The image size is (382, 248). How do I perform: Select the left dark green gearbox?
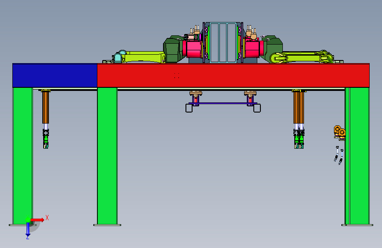(174, 49)
